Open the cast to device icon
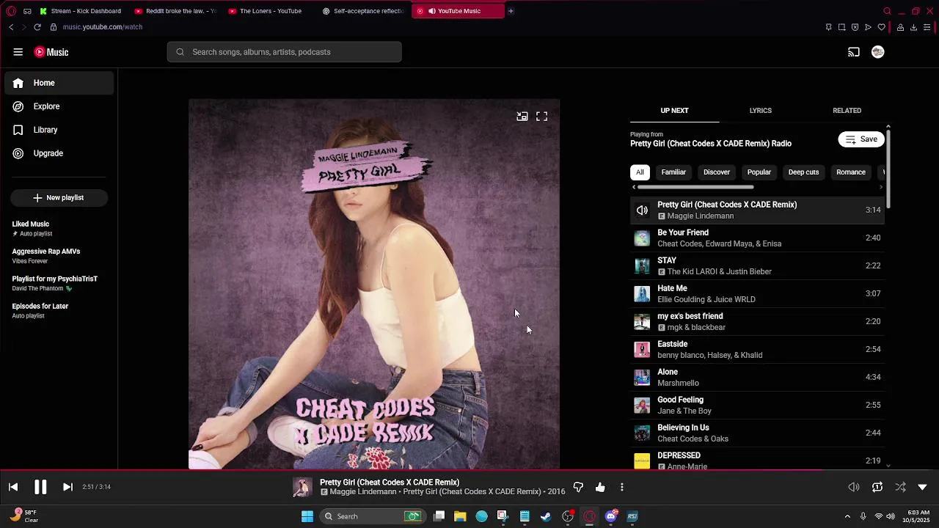939x528 pixels. 854,52
